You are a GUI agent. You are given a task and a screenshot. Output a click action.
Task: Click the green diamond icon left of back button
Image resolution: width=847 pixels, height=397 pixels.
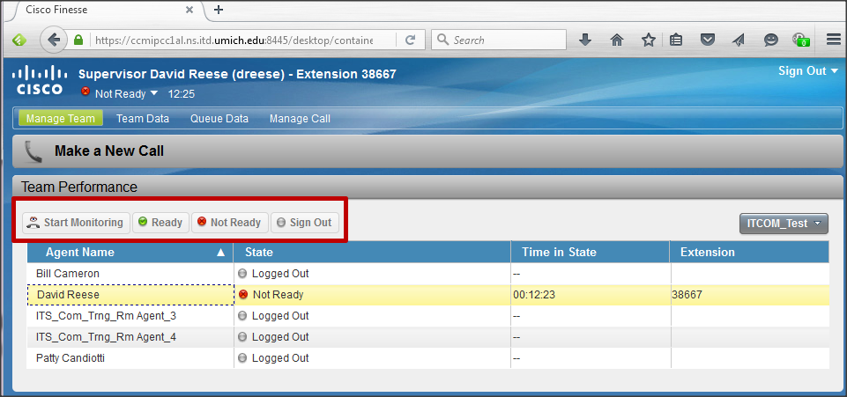[x=20, y=40]
